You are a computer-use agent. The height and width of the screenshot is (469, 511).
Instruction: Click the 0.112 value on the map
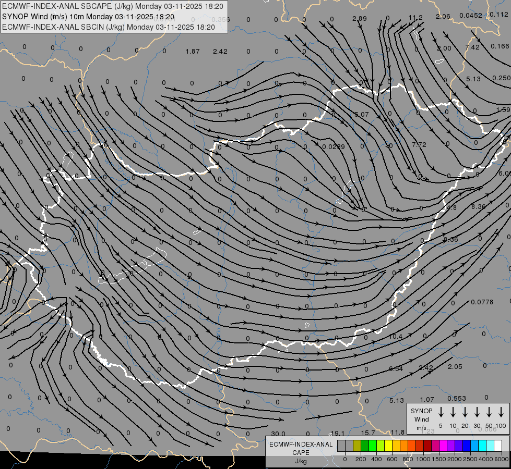[x=499, y=14]
